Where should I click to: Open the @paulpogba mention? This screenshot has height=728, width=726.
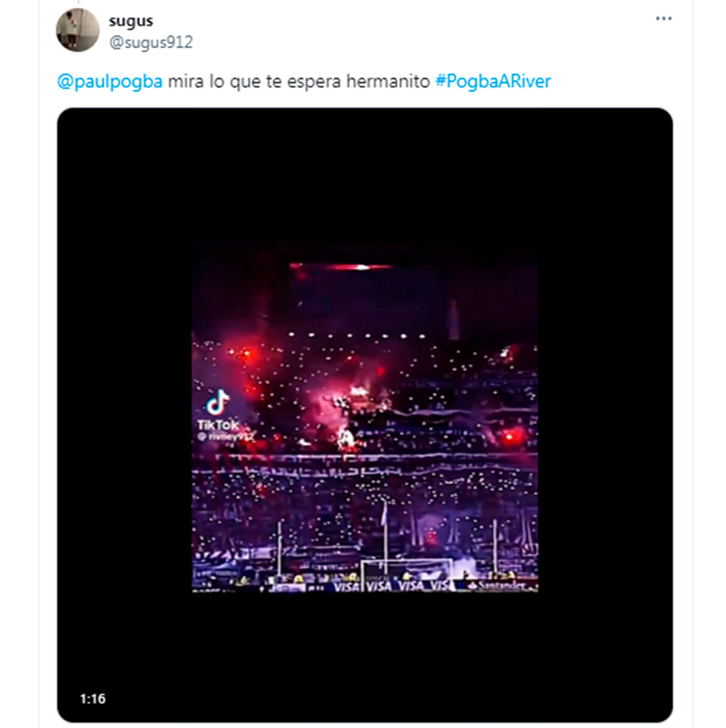tap(110, 81)
